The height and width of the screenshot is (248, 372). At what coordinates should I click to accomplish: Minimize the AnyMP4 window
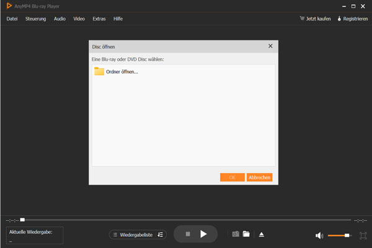click(x=344, y=6)
